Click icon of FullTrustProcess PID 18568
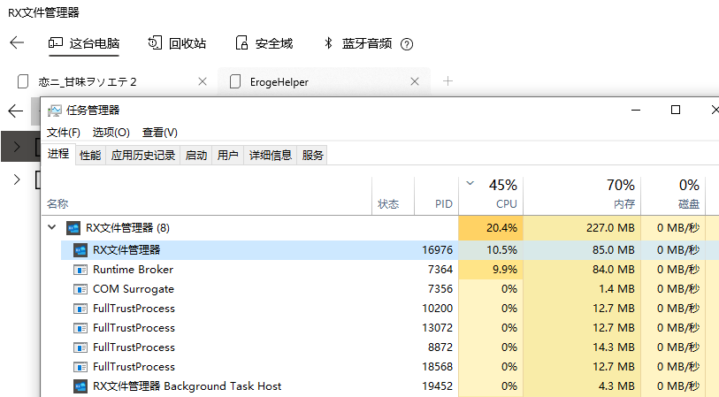The image size is (719, 397). tap(80, 367)
